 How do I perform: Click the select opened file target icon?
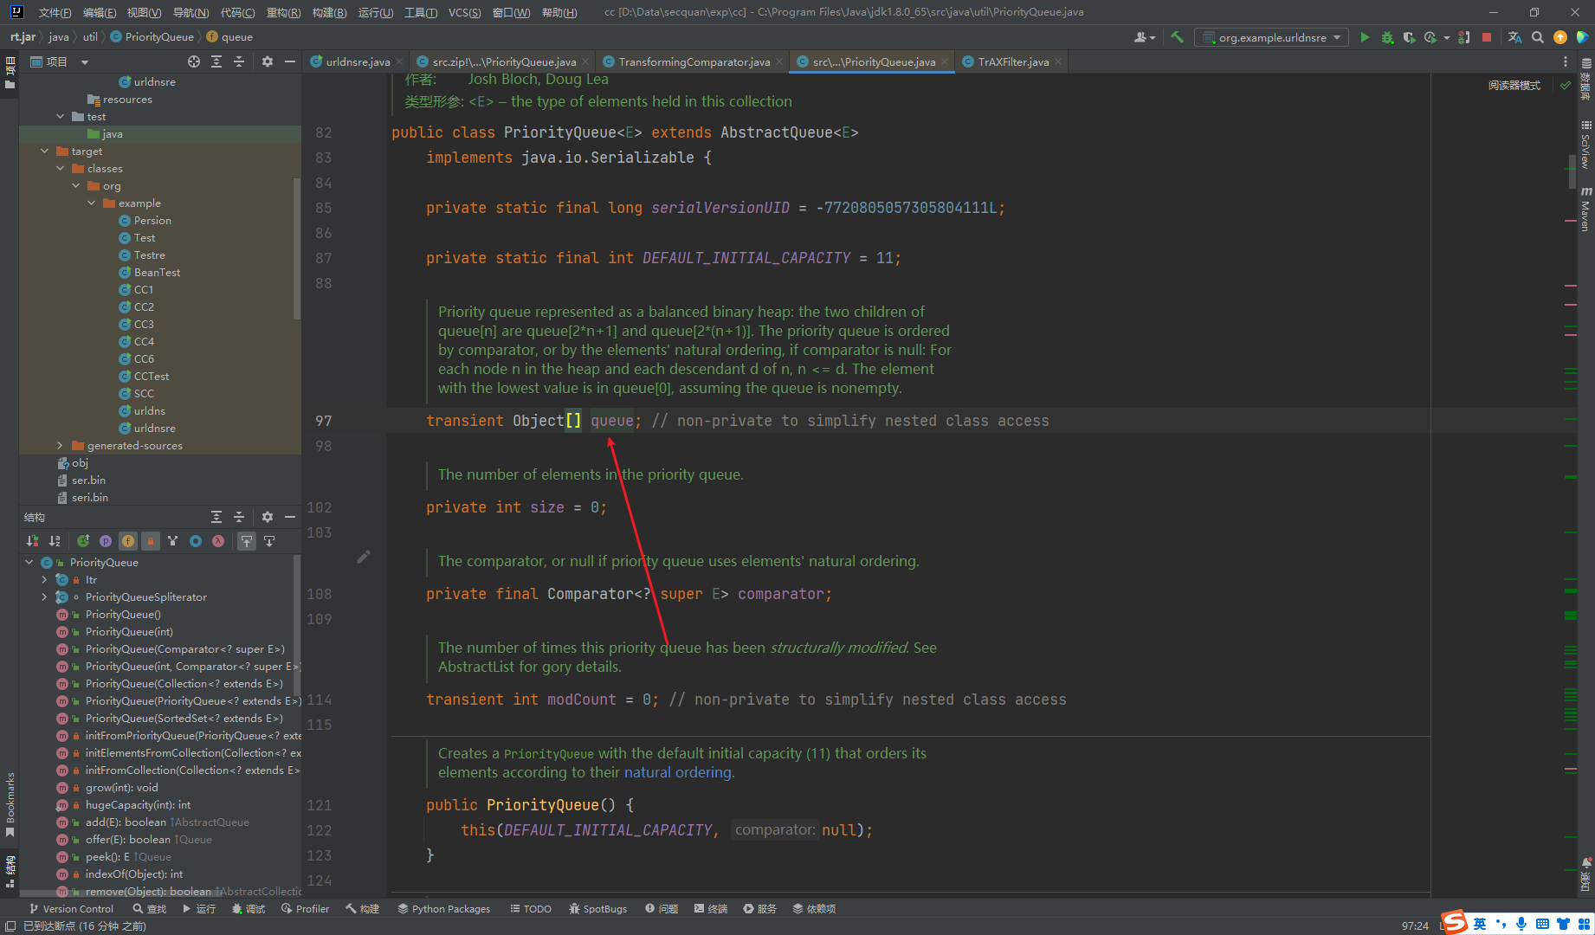tap(194, 61)
